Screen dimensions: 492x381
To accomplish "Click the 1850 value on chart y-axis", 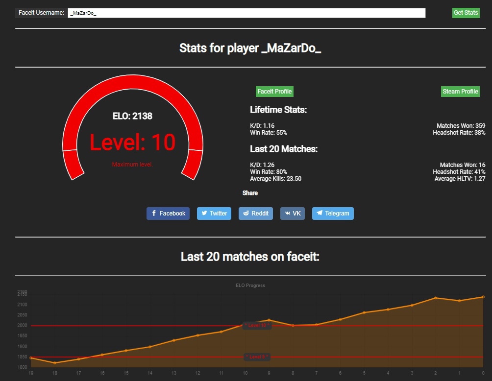I will [22, 357].
